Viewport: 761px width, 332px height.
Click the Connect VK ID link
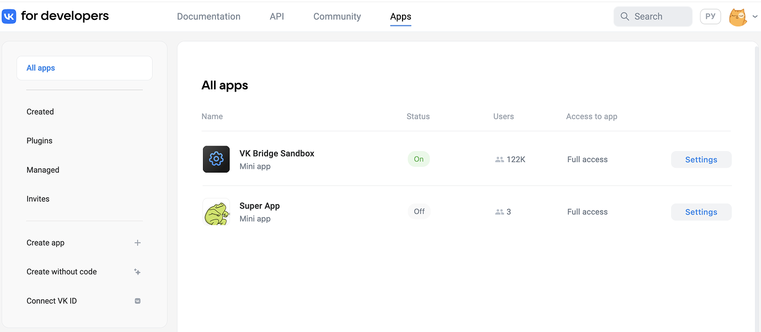pos(52,301)
